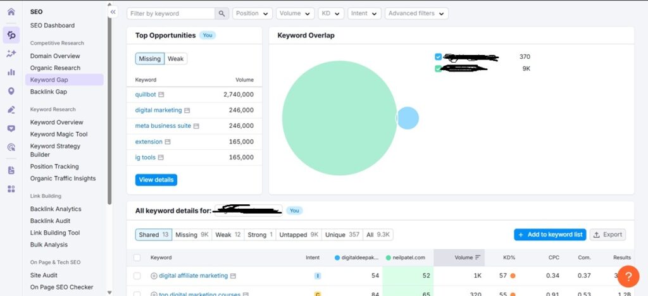Screen dimensions: 648x296
Task: Click plus icon beside digital affiliate marketing
Action: (154, 276)
